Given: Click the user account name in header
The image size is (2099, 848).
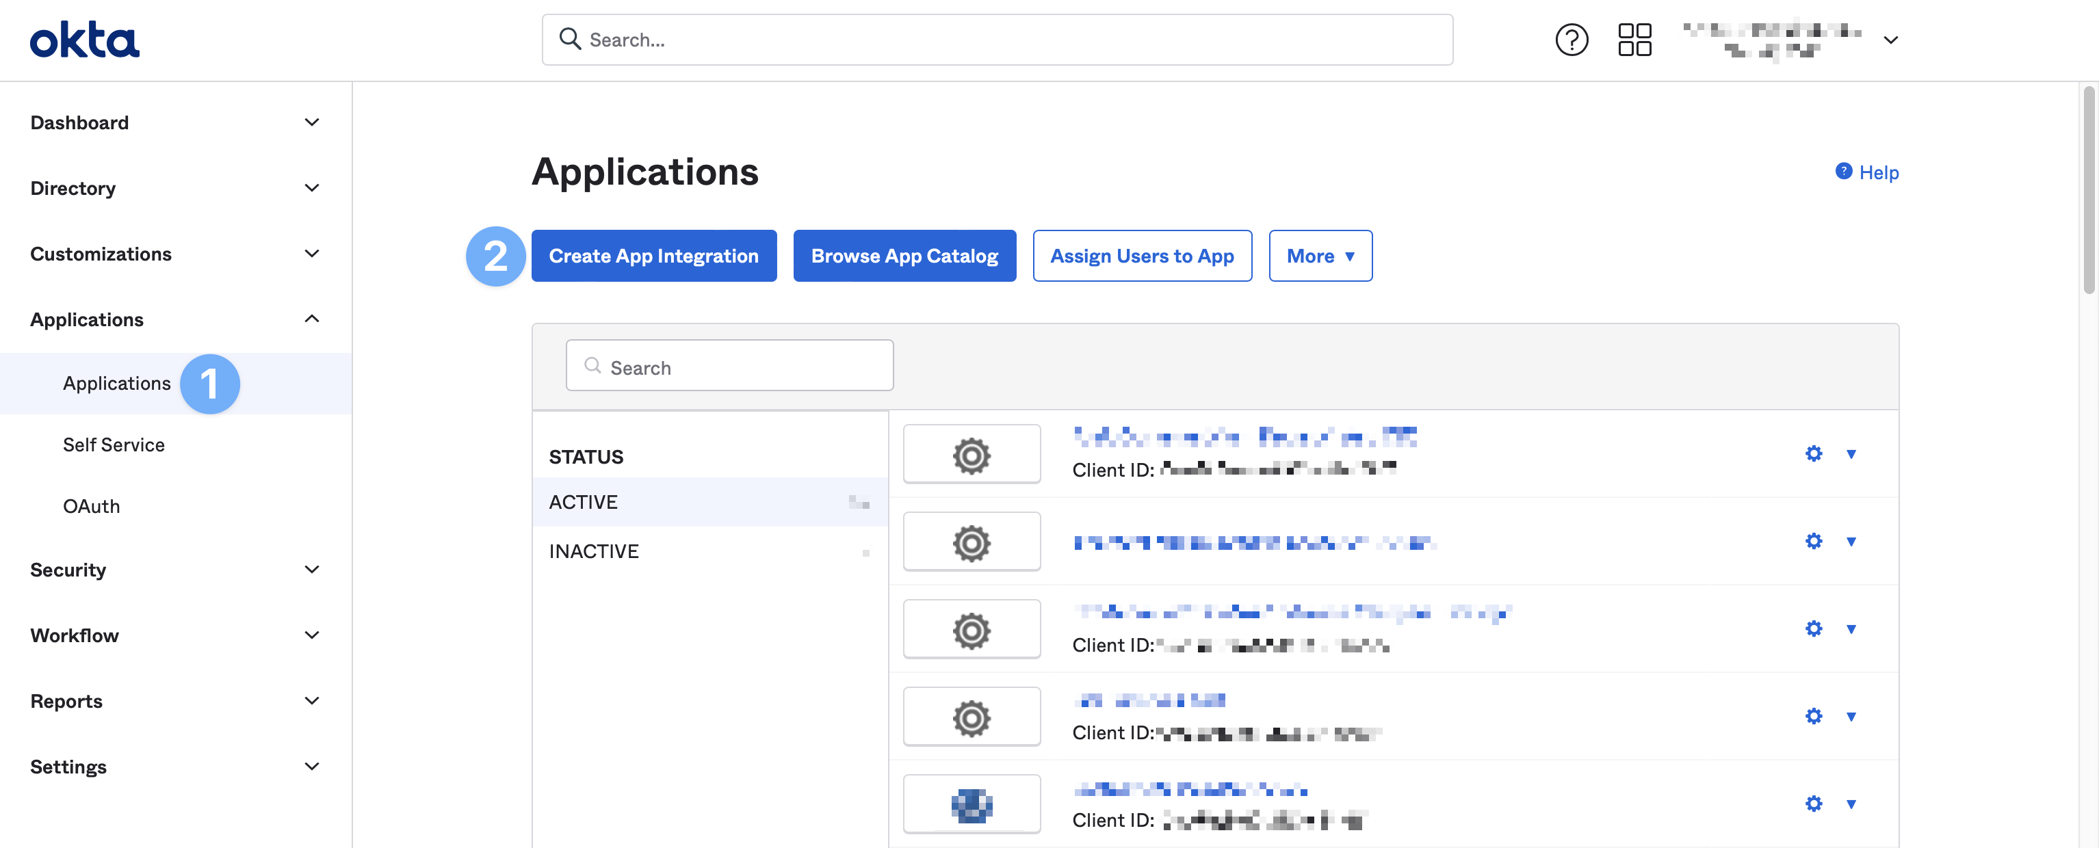Looking at the screenshot, I should (x=1772, y=41).
